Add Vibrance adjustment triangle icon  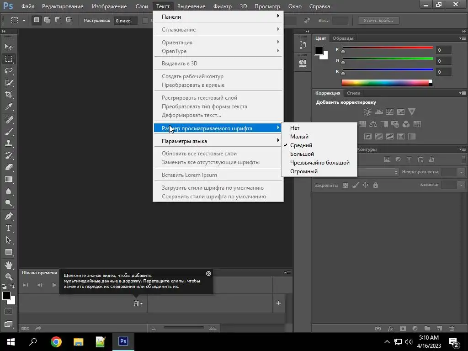click(412, 112)
